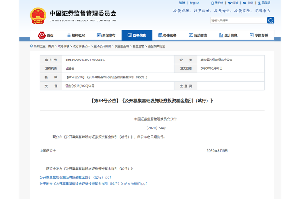
Task: Click the mobile phone icon for 移动端
Action: click(x=213, y=3)
